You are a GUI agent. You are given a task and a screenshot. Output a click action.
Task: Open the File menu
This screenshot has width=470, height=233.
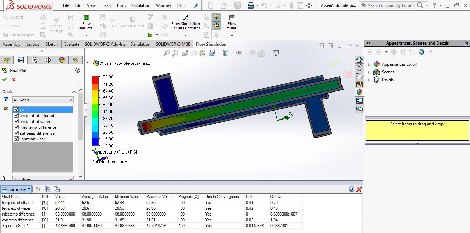click(x=66, y=5)
